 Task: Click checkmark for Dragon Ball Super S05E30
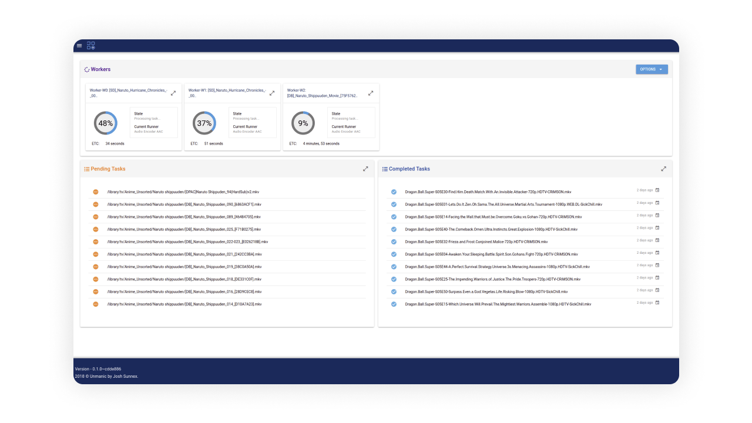394,192
